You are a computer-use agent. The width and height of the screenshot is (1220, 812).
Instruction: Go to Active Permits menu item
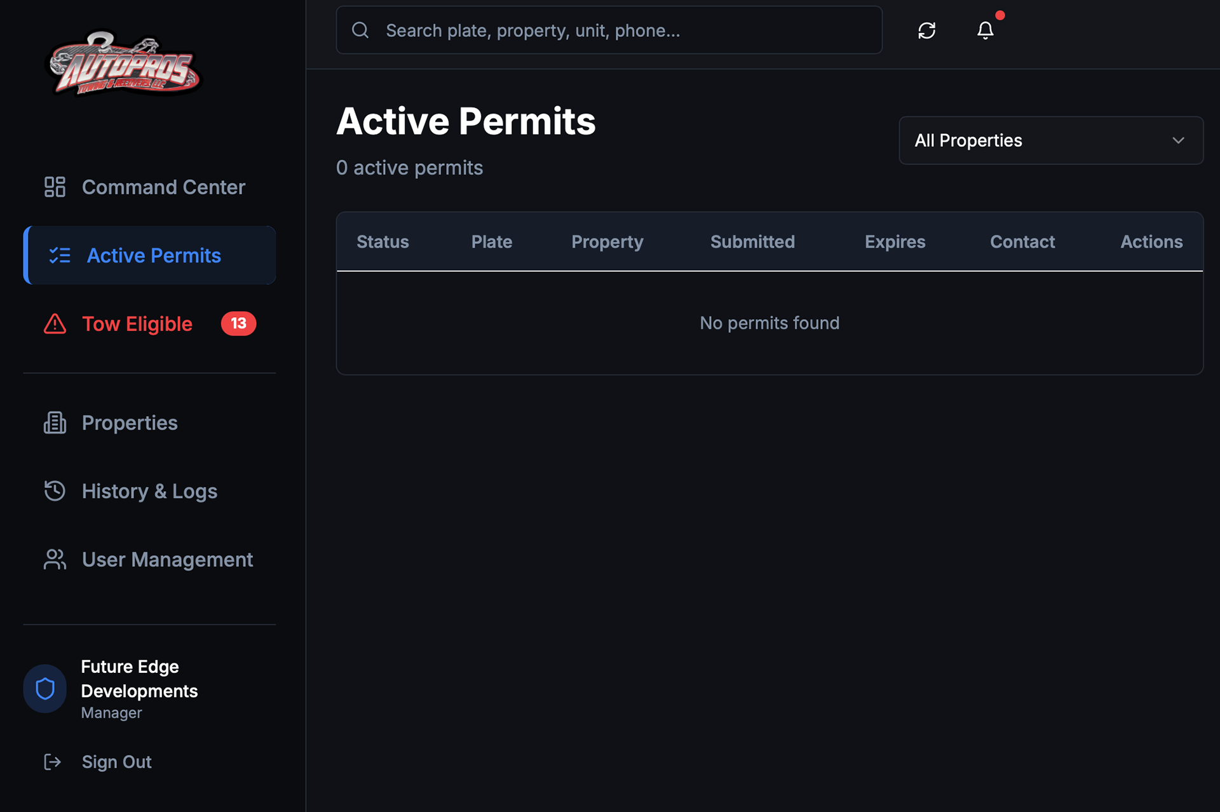pos(153,255)
